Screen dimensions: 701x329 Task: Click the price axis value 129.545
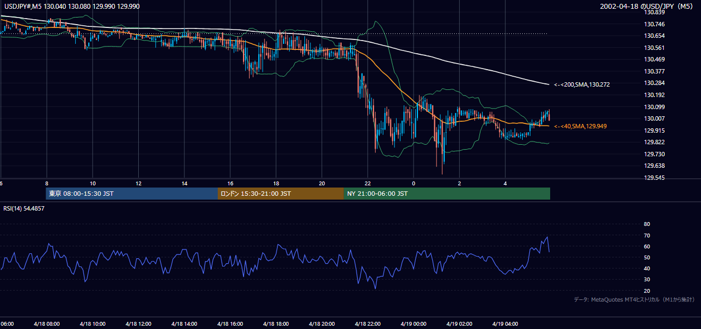tap(654, 178)
